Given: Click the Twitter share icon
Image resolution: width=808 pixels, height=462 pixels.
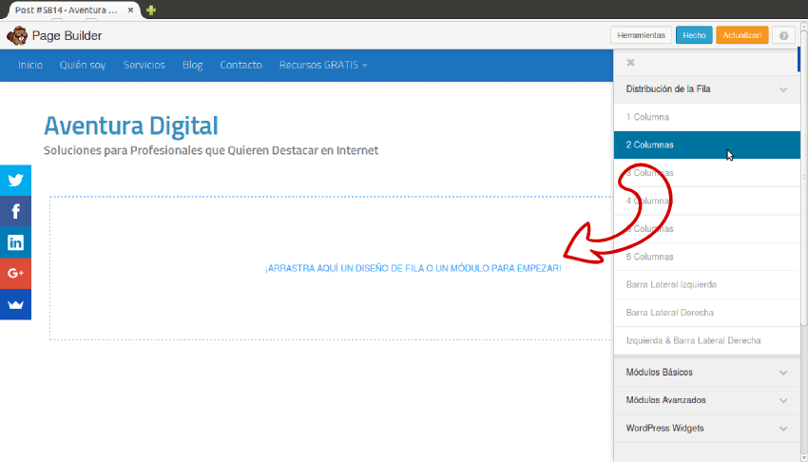Looking at the screenshot, I should (15, 180).
